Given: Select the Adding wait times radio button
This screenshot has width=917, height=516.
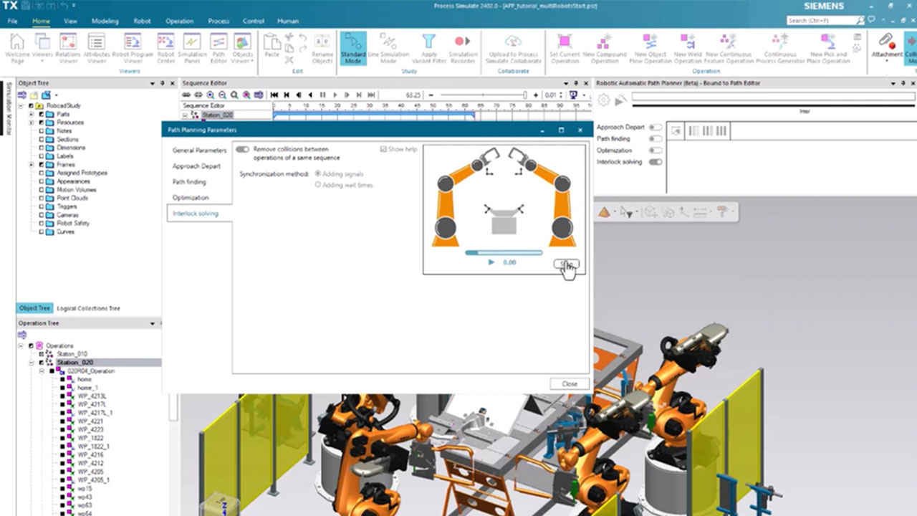Looking at the screenshot, I should 317,184.
